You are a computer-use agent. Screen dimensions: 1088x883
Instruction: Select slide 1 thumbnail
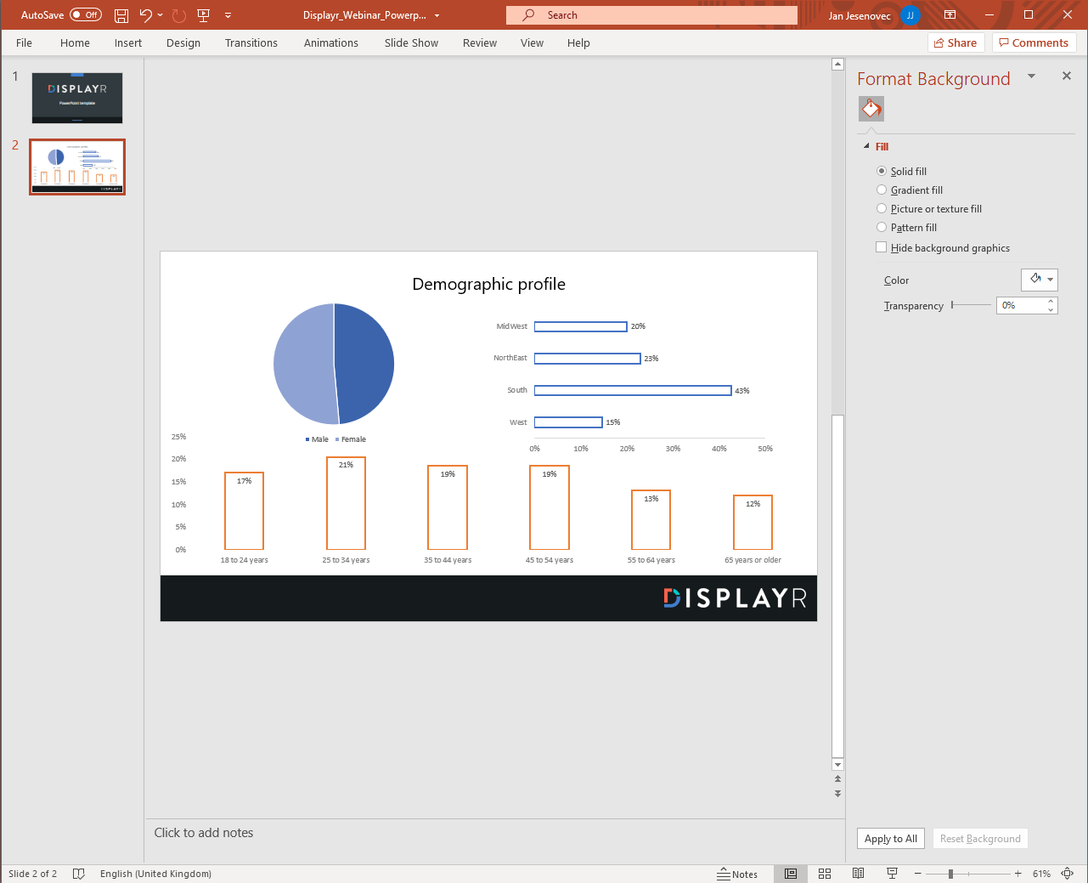77,98
